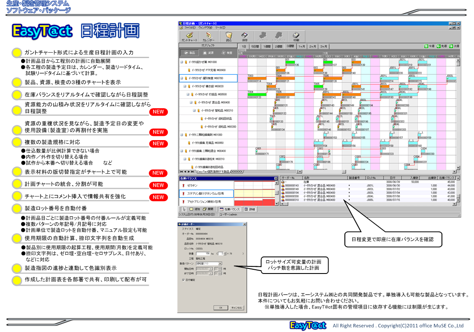This screenshot has height=332, width=474.
Task: Click the 保存 floppy disk icon
Action: pos(245,37)
